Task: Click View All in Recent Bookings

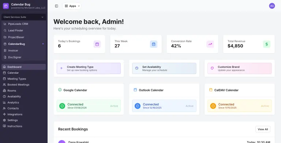Action: pyautogui.click(x=263, y=129)
